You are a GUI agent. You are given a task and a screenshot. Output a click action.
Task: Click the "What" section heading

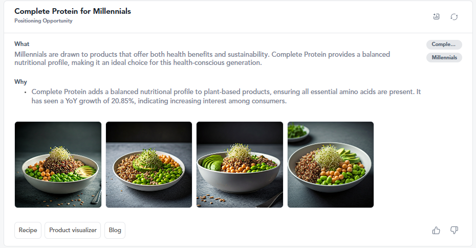tap(22, 44)
